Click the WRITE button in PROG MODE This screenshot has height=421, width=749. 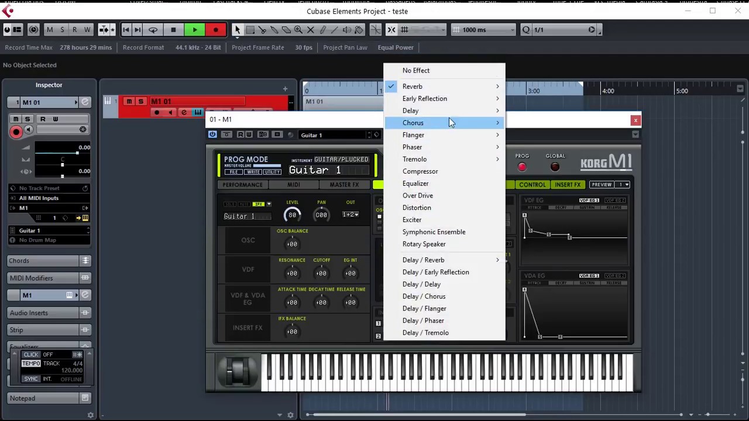click(252, 172)
